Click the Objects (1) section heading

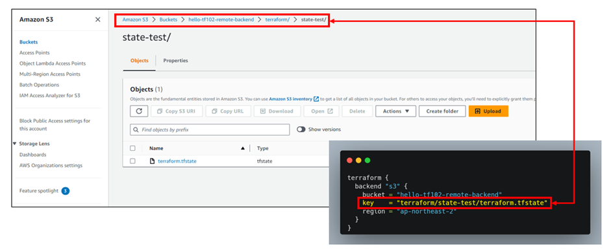[x=146, y=89]
